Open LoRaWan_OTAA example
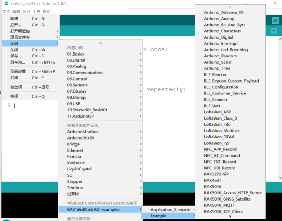The height and width of the screenshot is (221, 282). point(230,137)
